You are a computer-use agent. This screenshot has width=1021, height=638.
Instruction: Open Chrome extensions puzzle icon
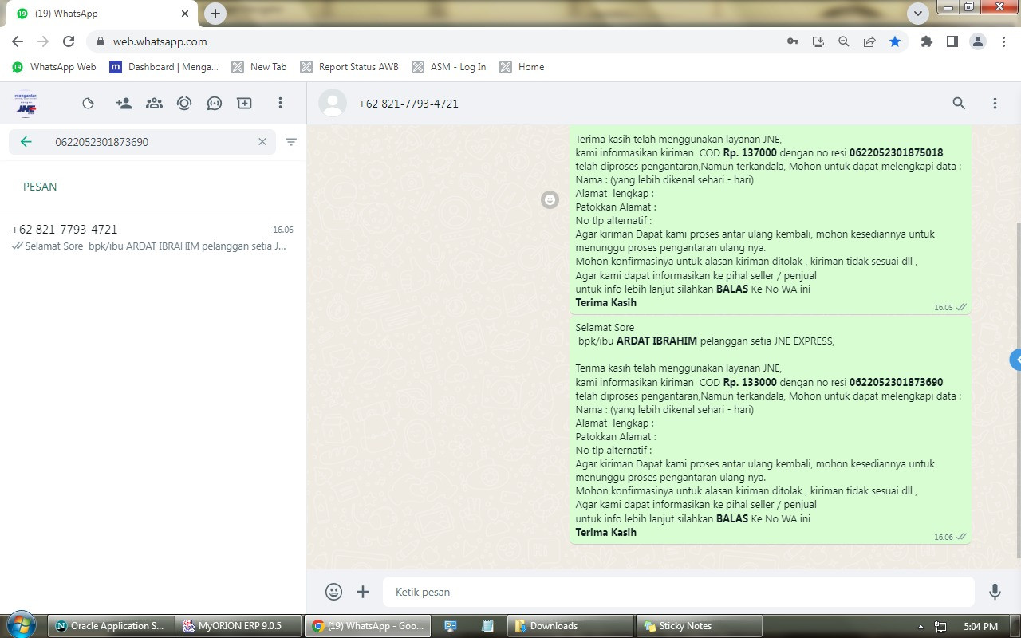926,41
